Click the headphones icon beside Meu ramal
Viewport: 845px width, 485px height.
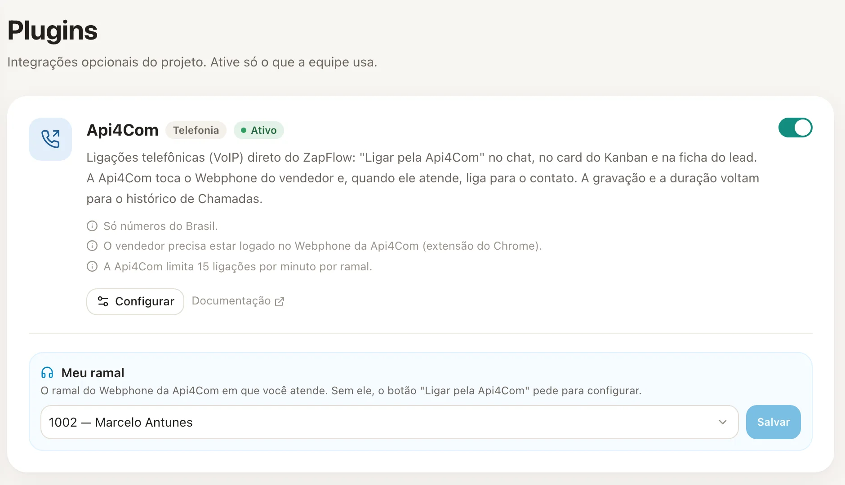[x=47, y=373]
